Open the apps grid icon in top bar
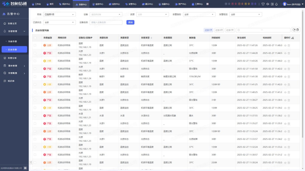The width and height of the screenshot is (305, 171). point(207,4)
